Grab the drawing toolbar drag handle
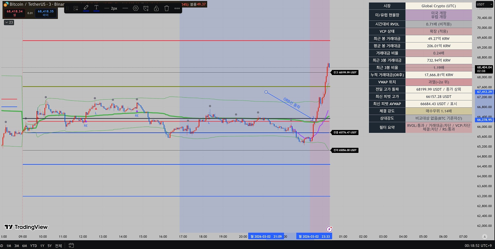Image resolution: width=495 pixels, height=249 pixels. point(67,8)
